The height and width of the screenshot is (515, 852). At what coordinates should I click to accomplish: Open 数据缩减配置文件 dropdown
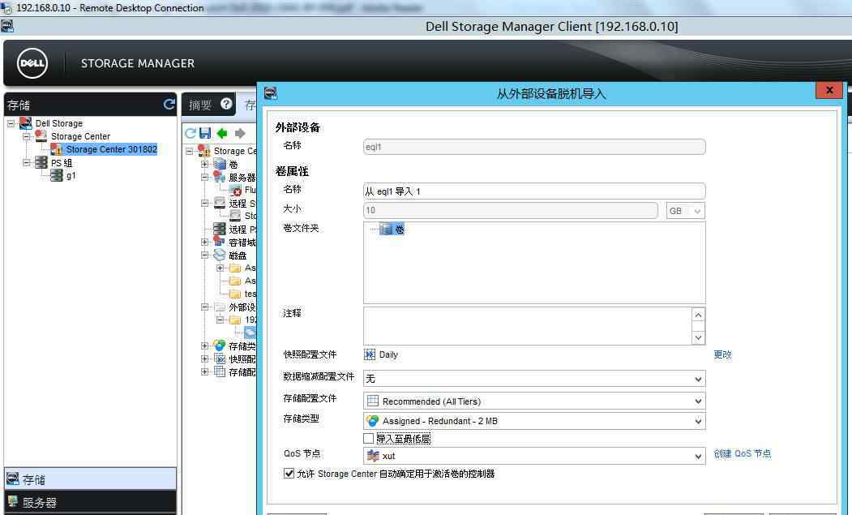click(x=534, y=379)
